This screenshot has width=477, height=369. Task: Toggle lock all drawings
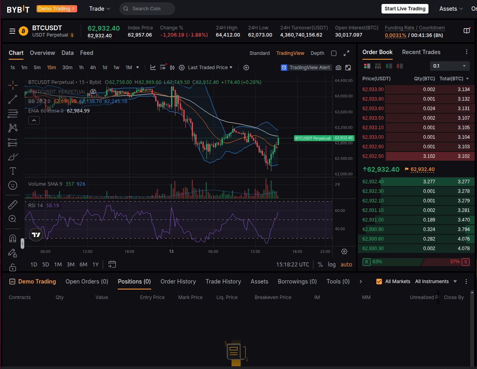[x=12, y=267]
